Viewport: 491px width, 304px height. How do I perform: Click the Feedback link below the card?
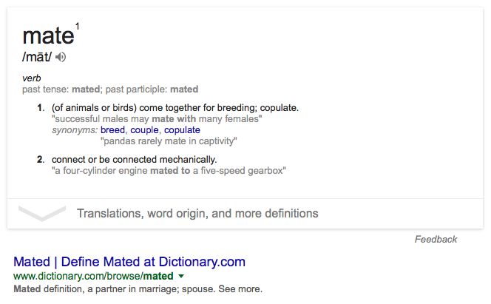coord(436,239)
